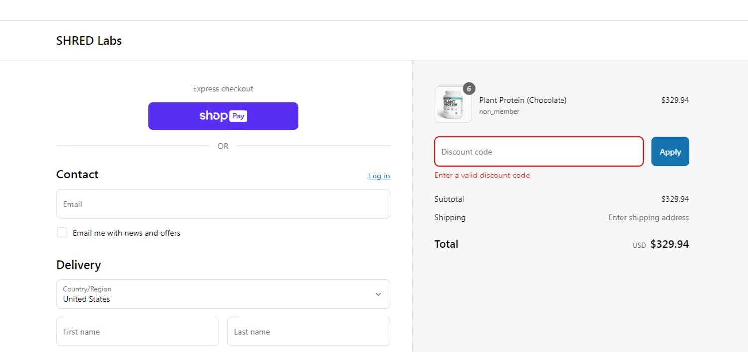The height and width of the screenshot is (352, 748).
Task: Go to the SHRED Labs store header
Action: 89,41
